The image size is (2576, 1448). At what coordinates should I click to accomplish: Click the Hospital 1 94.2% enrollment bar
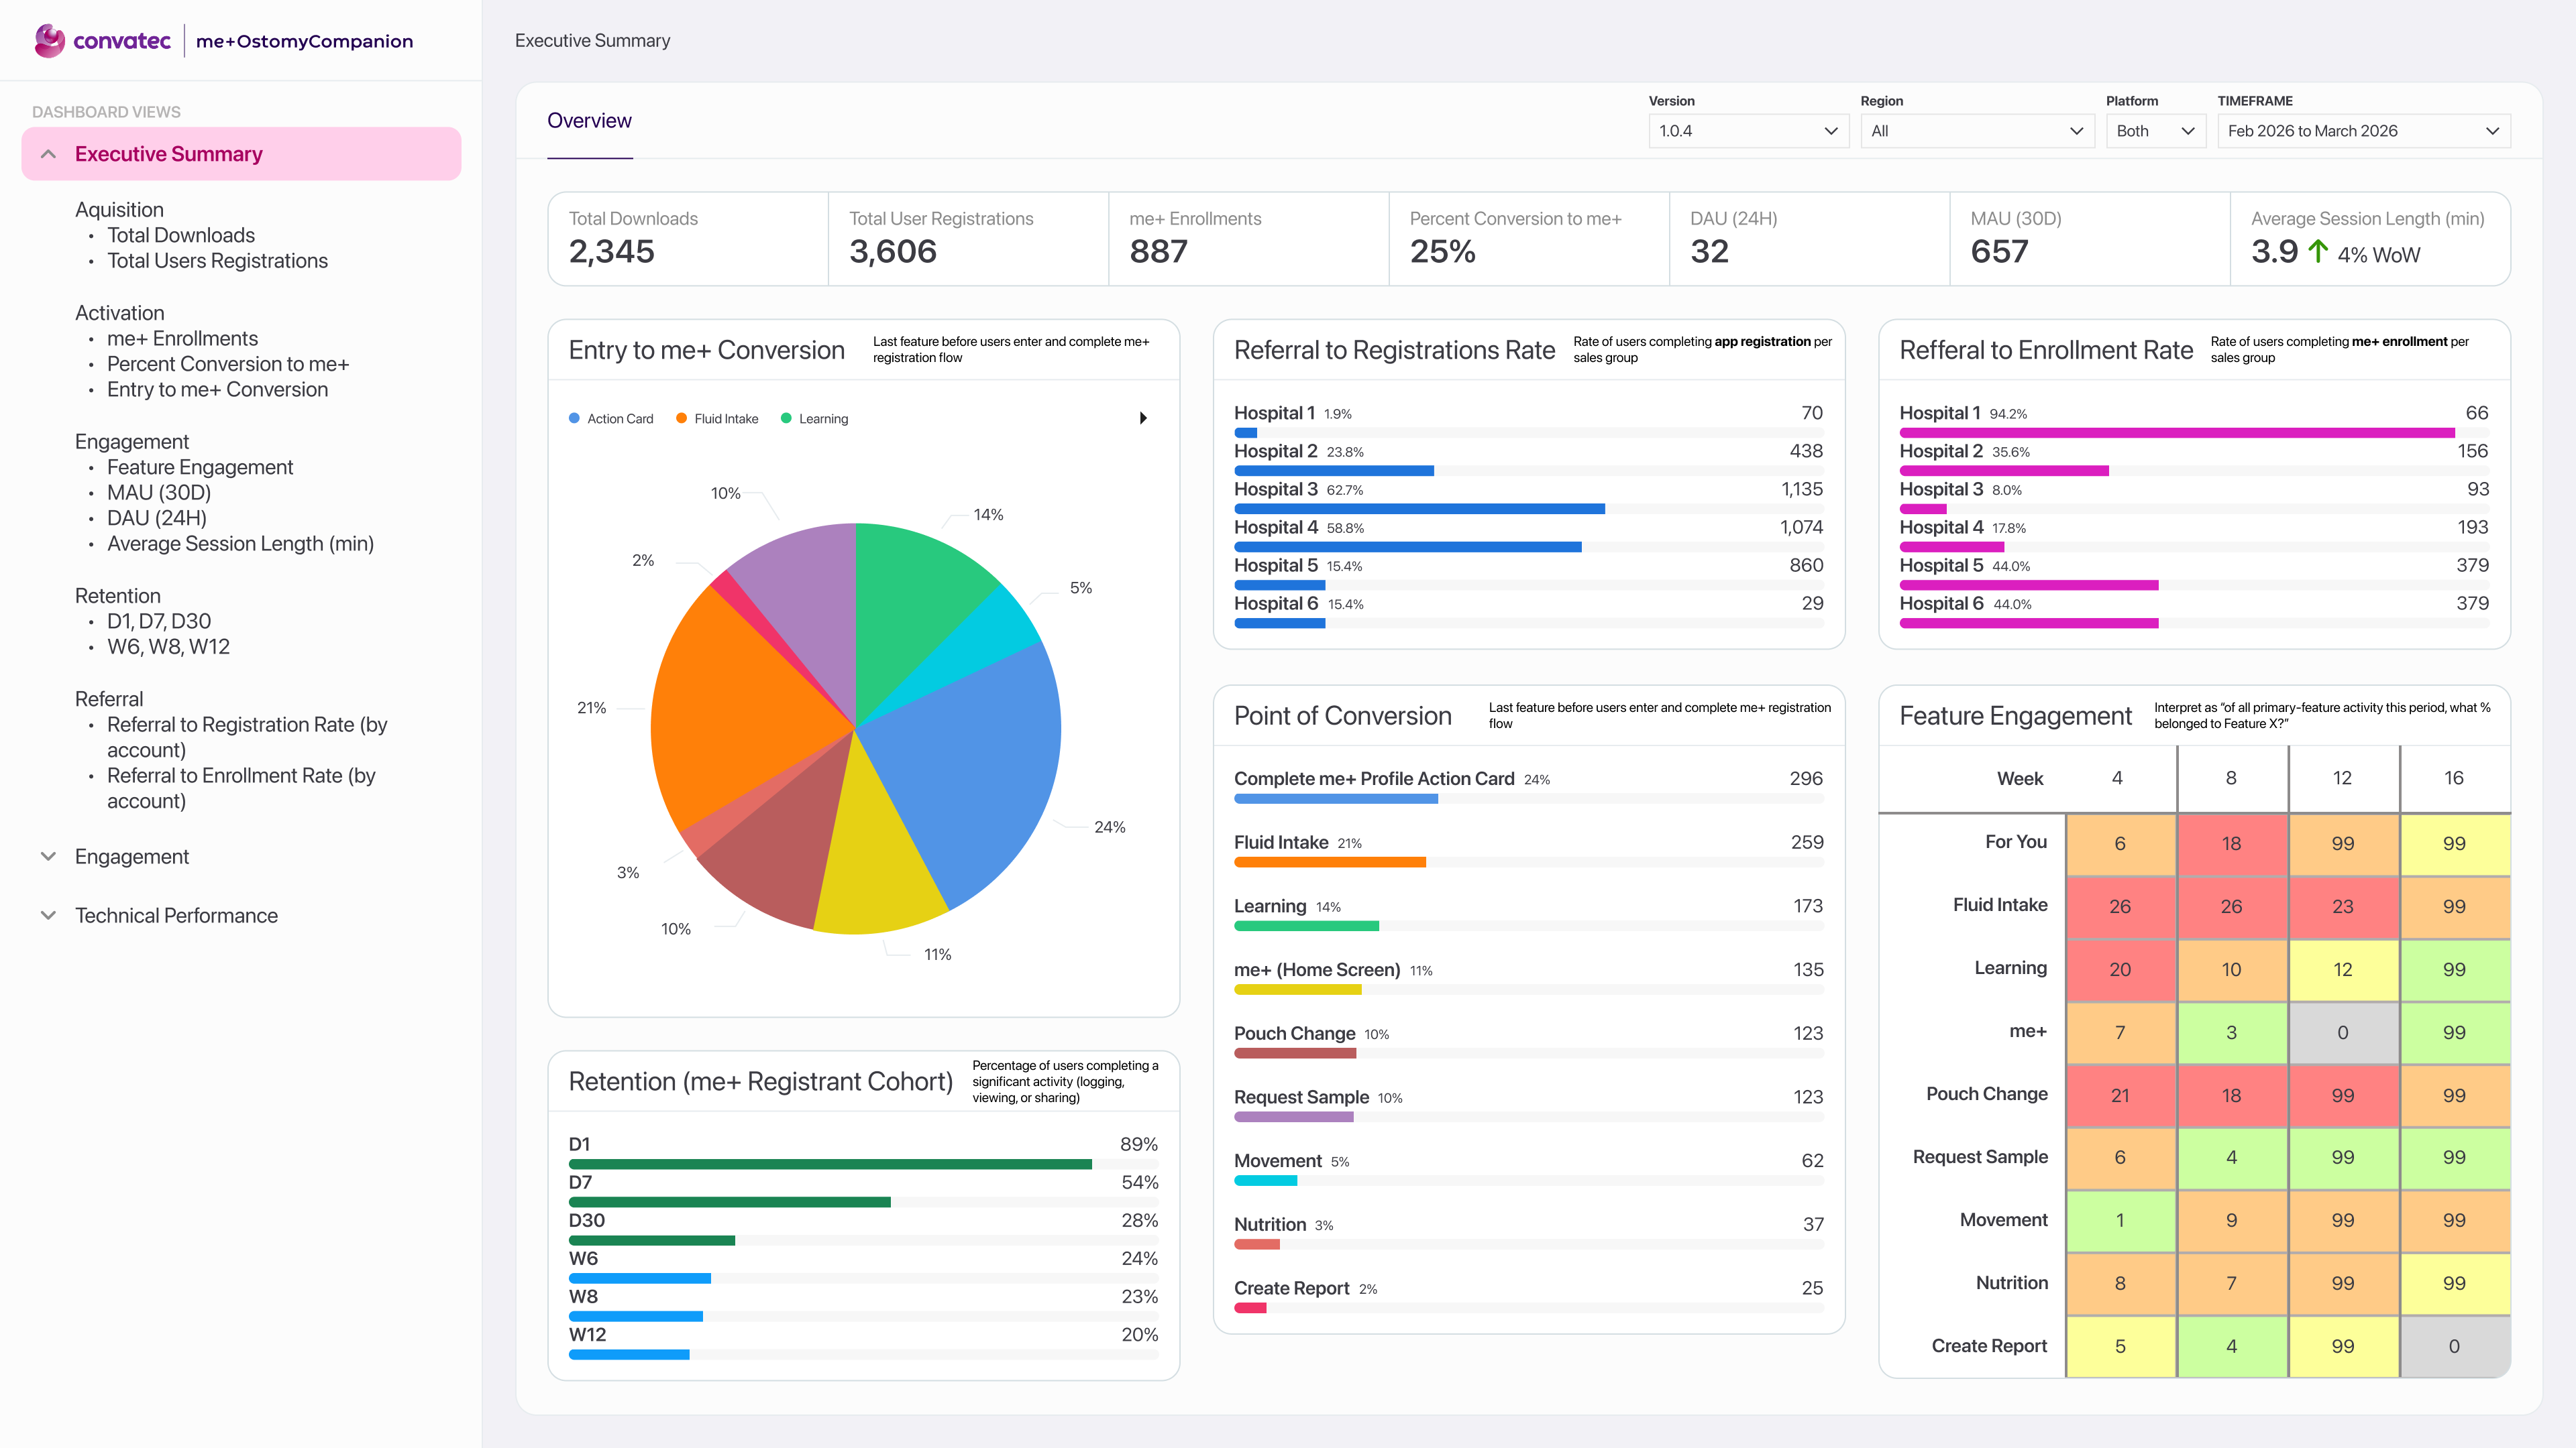point(2177,432)
